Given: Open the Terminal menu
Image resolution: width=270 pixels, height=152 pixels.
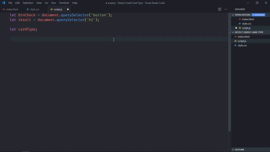Looking at the screenshot, I should point(64,3).
